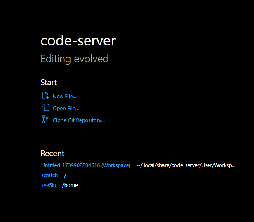Click the Editing evolved subtitle
The width and height of the screenshot is (254, 222).
(x=74, y=59)
